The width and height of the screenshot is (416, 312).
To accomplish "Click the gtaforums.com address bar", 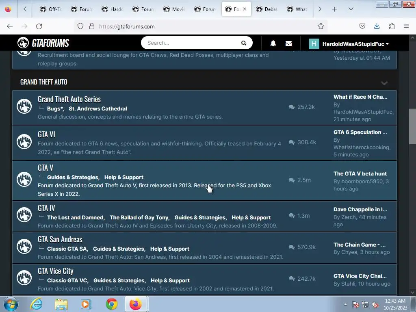I will click(x=201, y=26).
